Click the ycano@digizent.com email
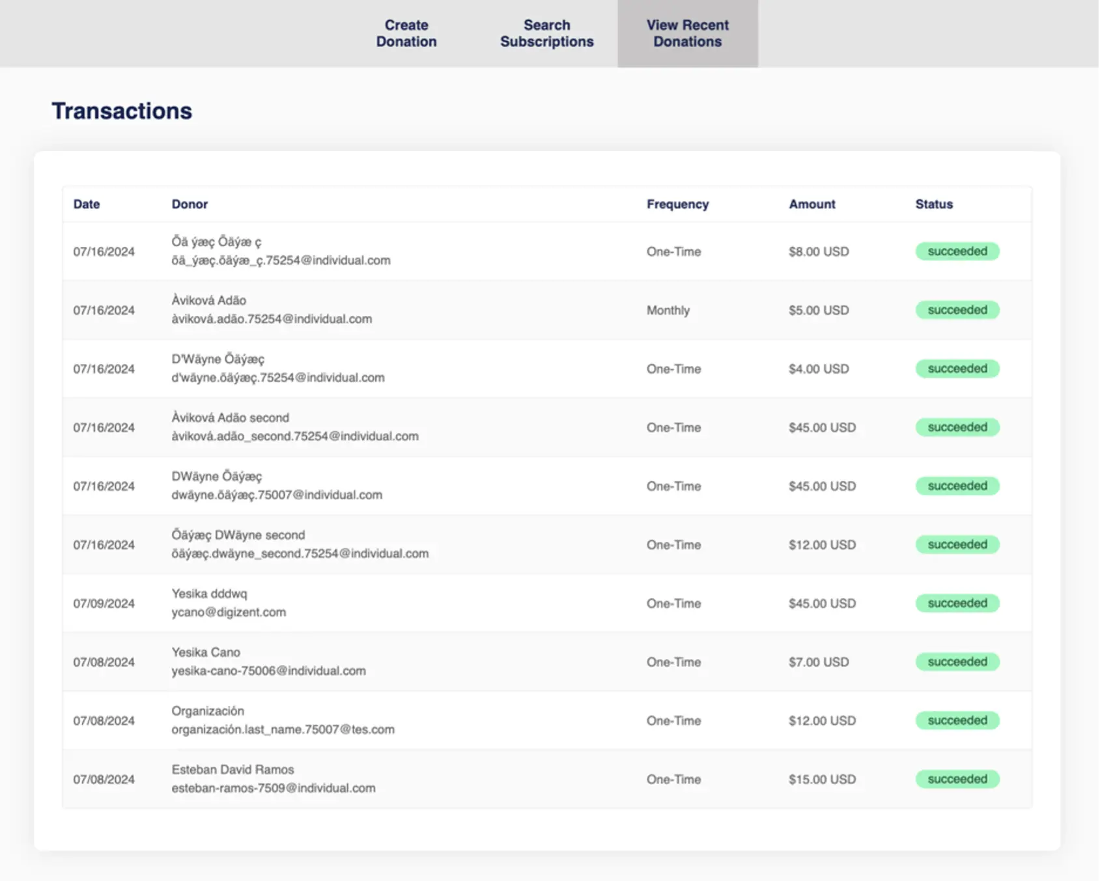 229,612
